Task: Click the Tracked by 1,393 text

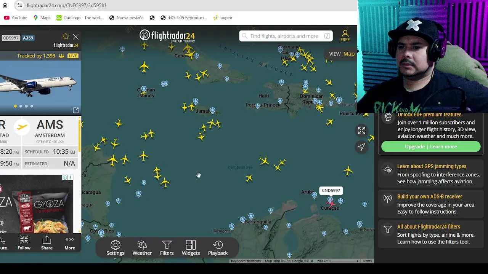Action: pos(36,56)
